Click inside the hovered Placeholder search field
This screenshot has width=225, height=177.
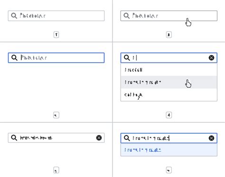click(169, 16)
